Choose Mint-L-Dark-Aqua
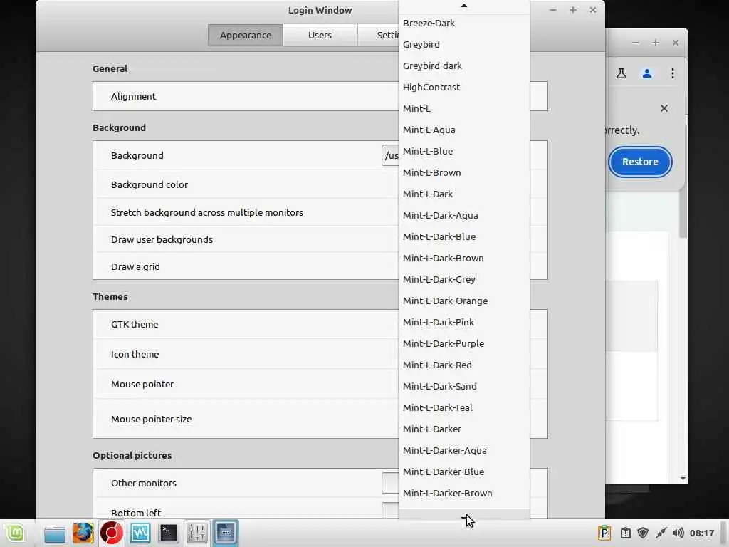Viewport: 729px width, 547px height. click(x=464, y=216)
